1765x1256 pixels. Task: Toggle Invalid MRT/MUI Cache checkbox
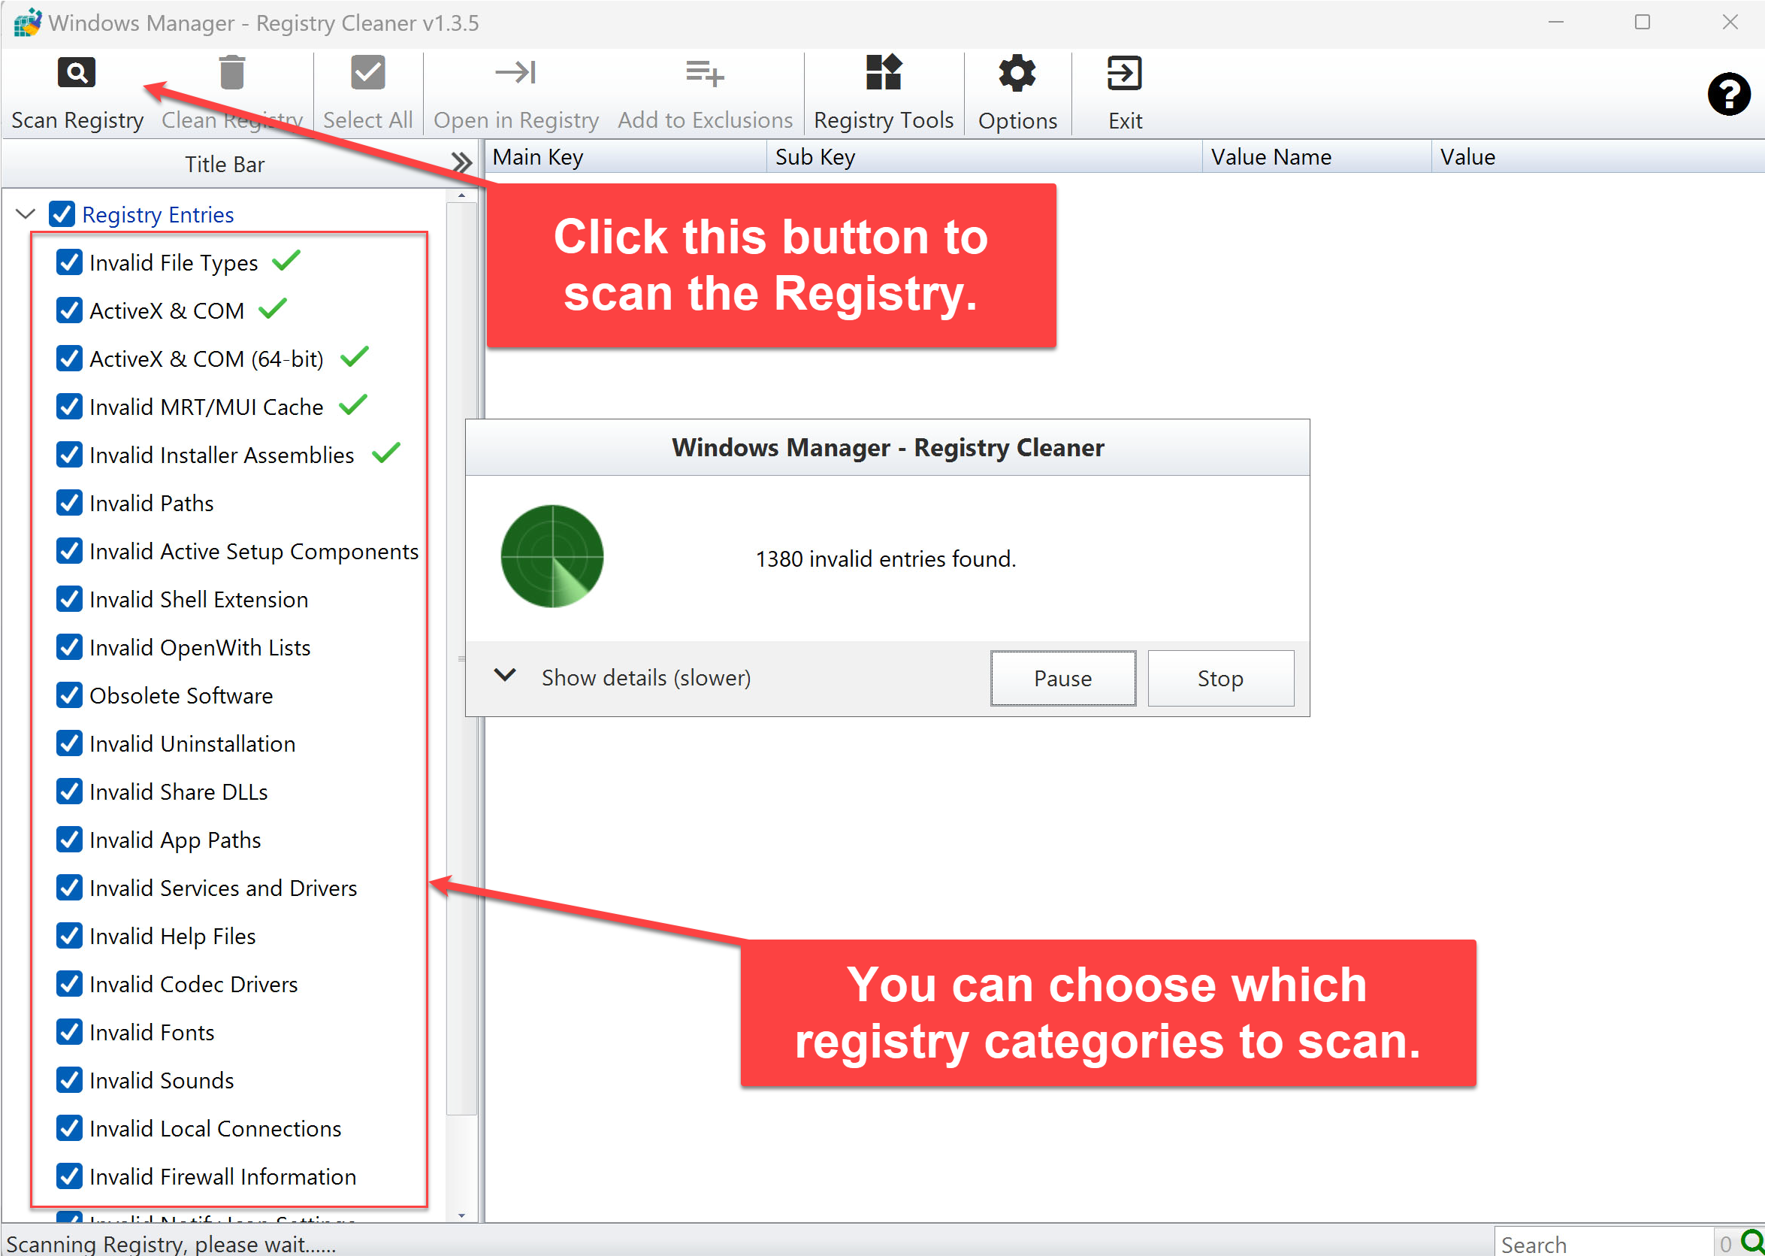point(70,406)
